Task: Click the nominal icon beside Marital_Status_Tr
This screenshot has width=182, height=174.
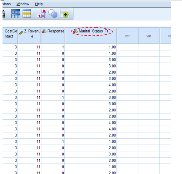Action: 75,31
